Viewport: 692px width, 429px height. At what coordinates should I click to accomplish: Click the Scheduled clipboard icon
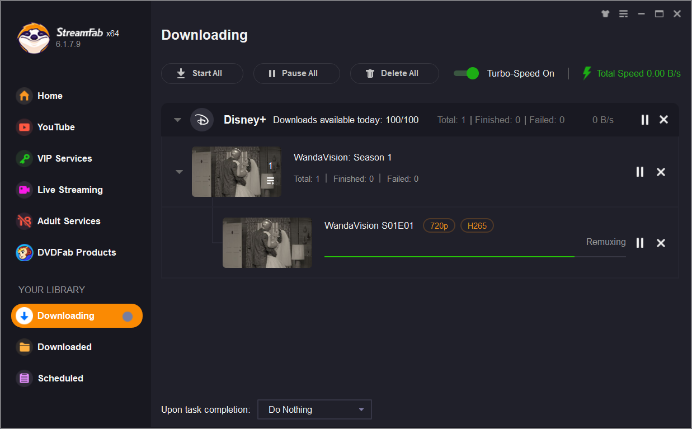24,378
